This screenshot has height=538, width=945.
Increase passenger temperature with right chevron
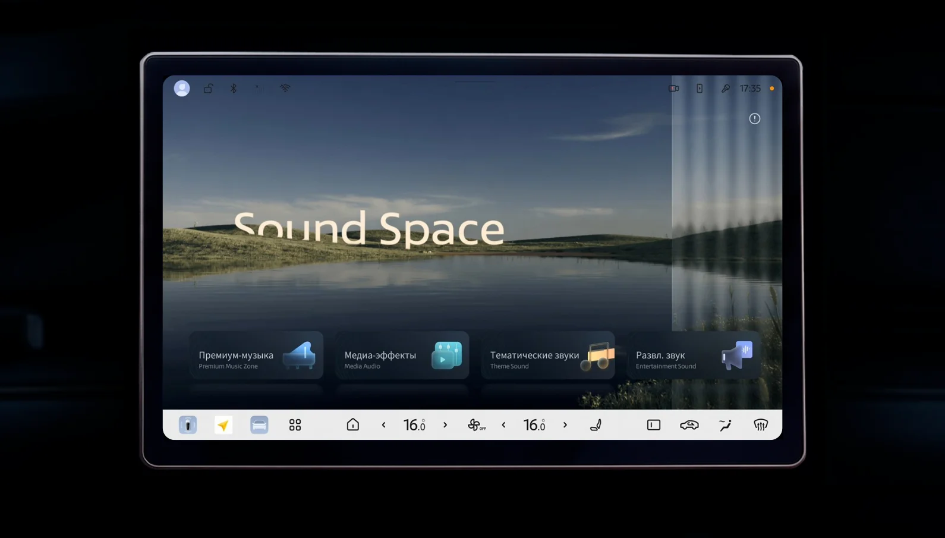click(565, 425)
